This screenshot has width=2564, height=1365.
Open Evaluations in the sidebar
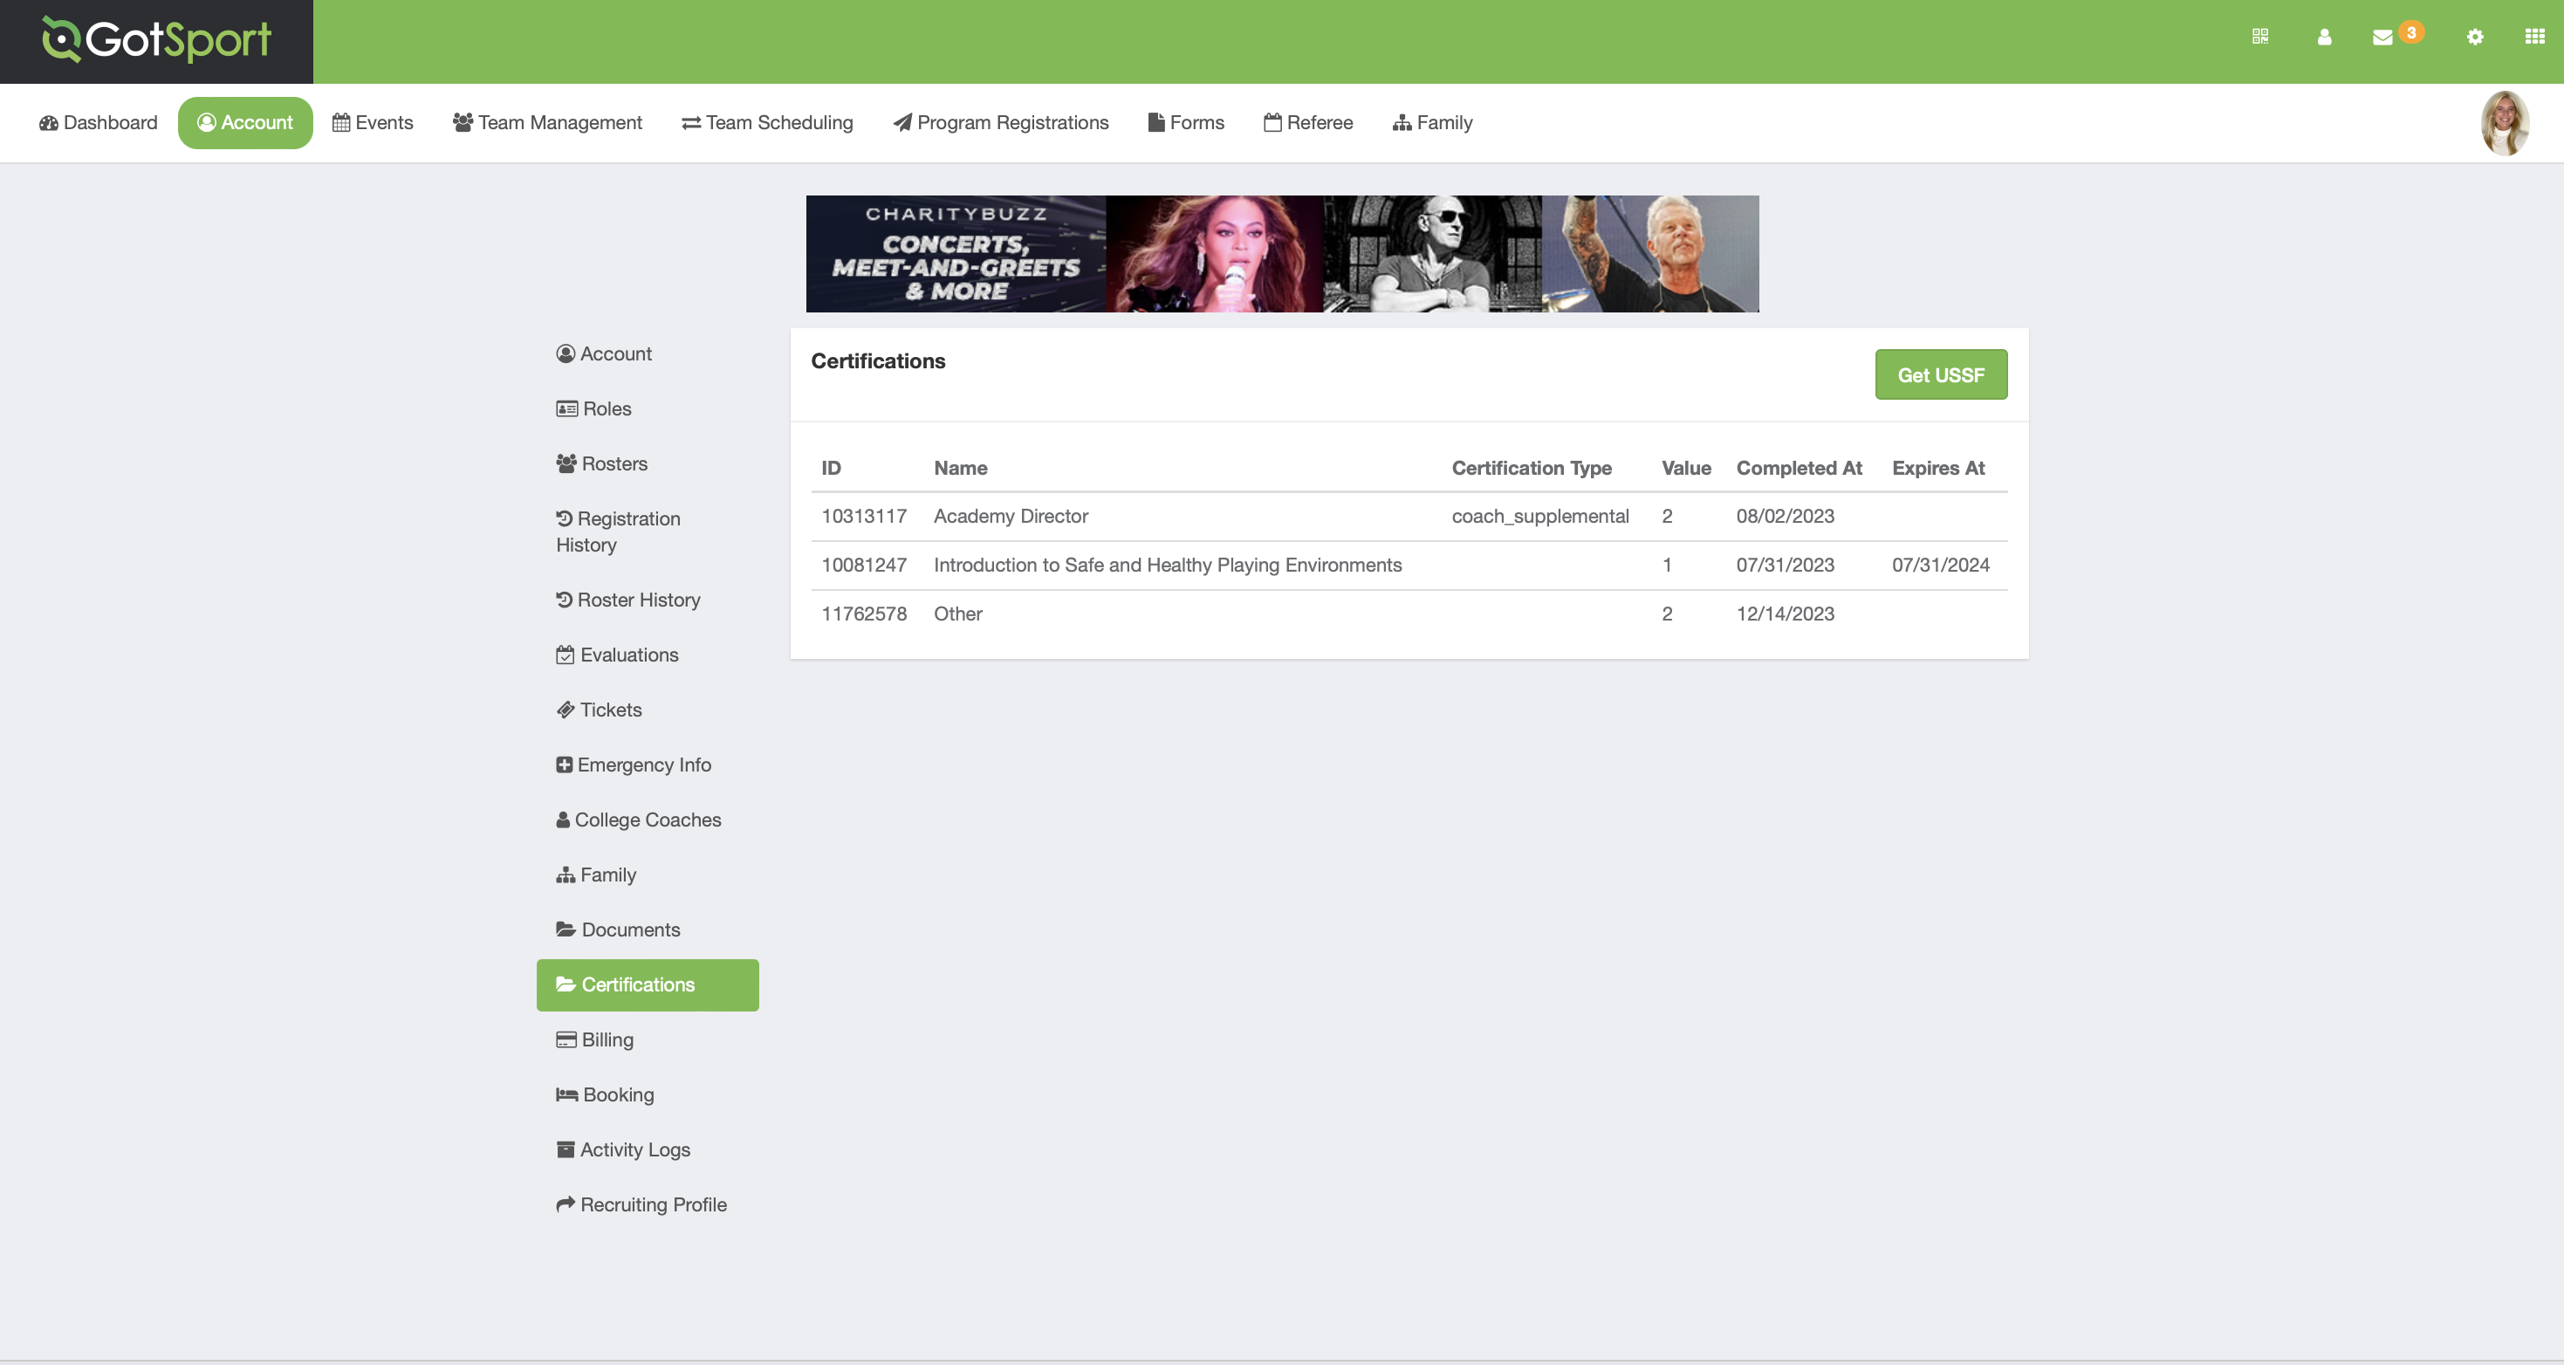(647, 655)
